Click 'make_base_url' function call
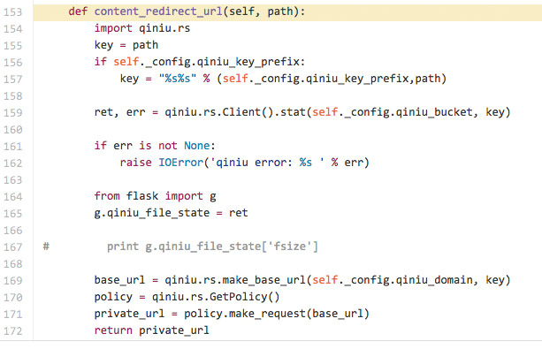Image resolution: width=542 pixels, height=349 pixels. coord(264,280)
